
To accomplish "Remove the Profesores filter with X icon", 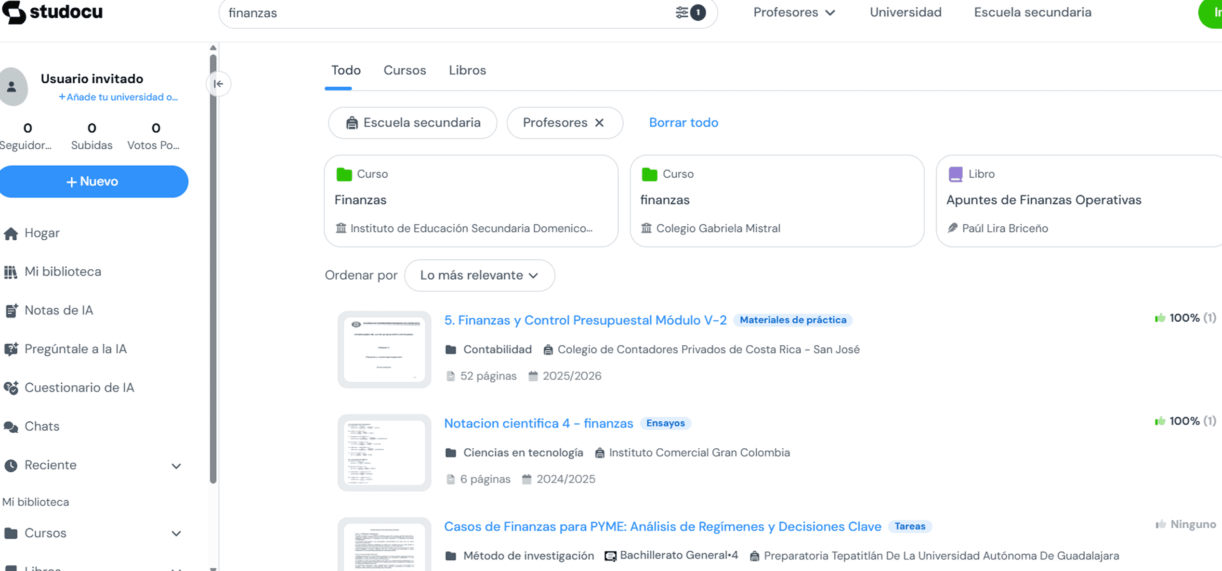I will 599,123.
